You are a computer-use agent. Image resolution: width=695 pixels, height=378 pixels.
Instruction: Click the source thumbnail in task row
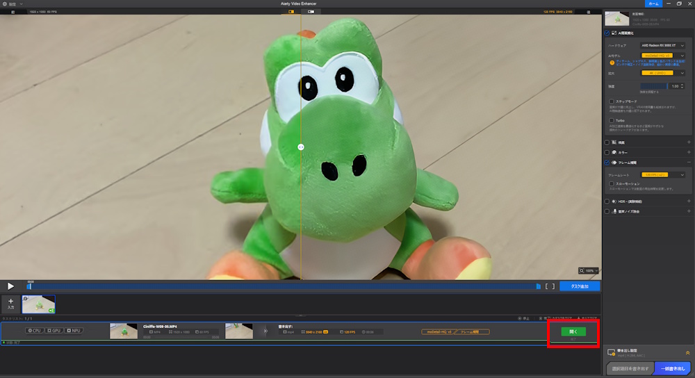click(124, 331)
